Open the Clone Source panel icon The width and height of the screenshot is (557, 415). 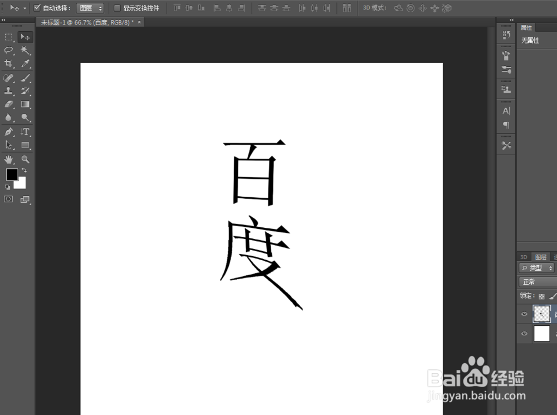[x=506, y=90]
